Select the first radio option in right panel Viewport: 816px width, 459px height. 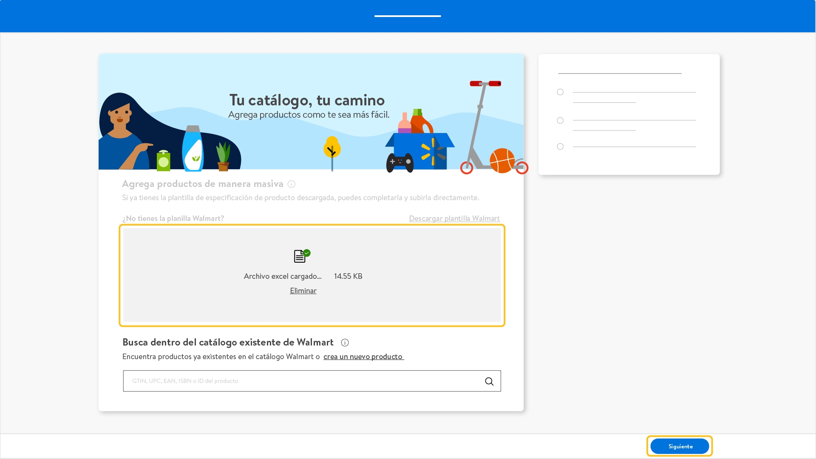point(560,92)
